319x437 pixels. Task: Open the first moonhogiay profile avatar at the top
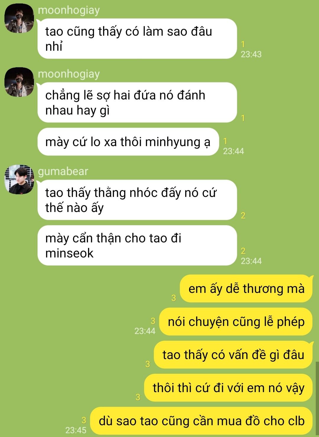(19, 18)
